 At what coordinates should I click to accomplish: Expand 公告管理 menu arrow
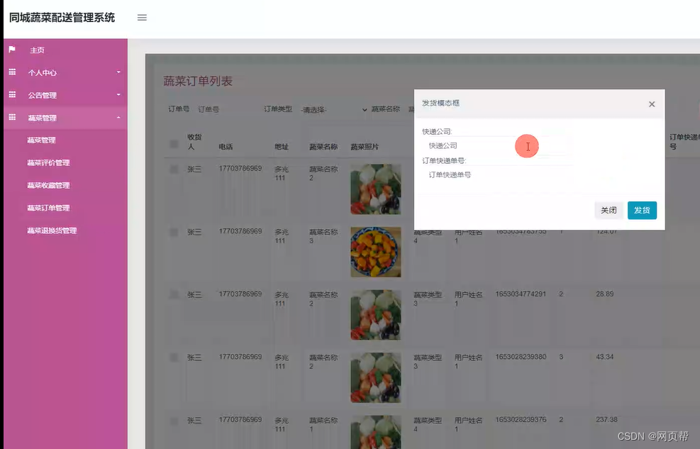coord(118,94)
